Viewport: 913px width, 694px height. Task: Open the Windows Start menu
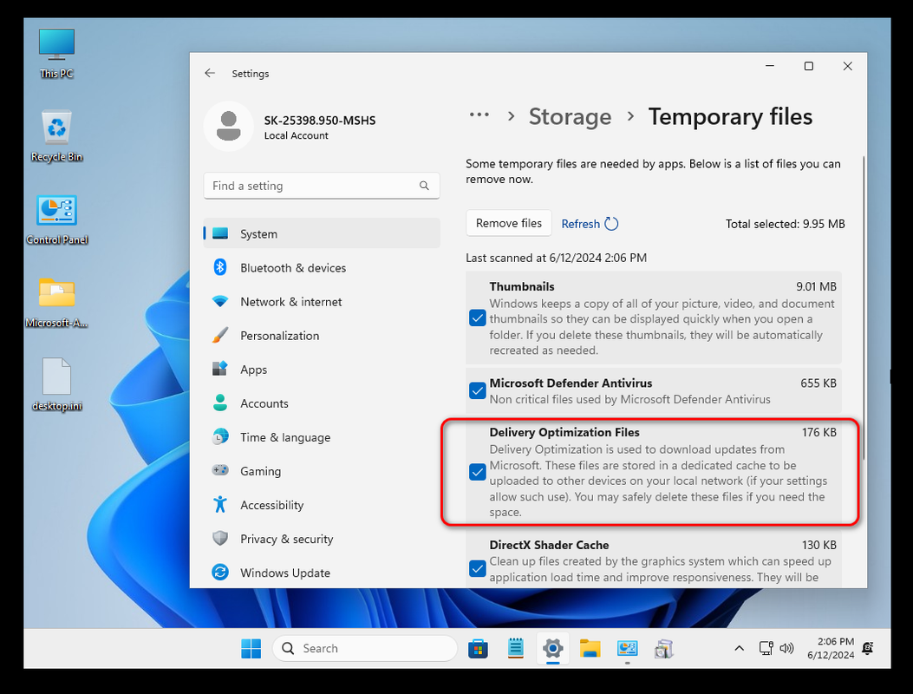[251, 649]
